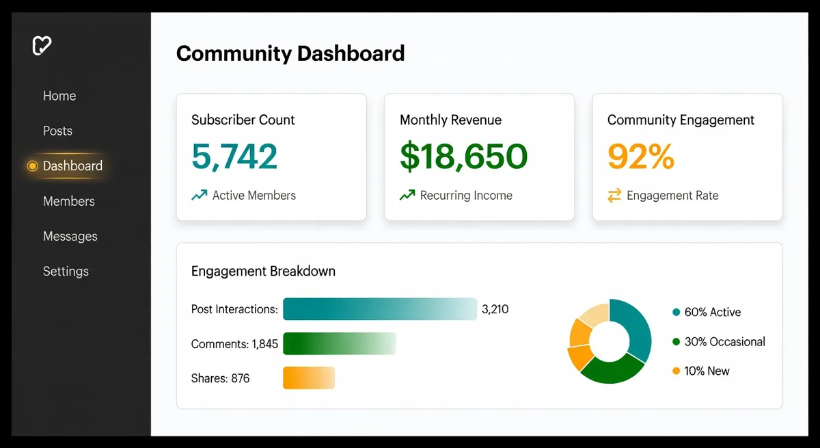Viewport: 820px width, 448px height.
Task: Go to Posts in the sidebar
Action: (57, 131)
